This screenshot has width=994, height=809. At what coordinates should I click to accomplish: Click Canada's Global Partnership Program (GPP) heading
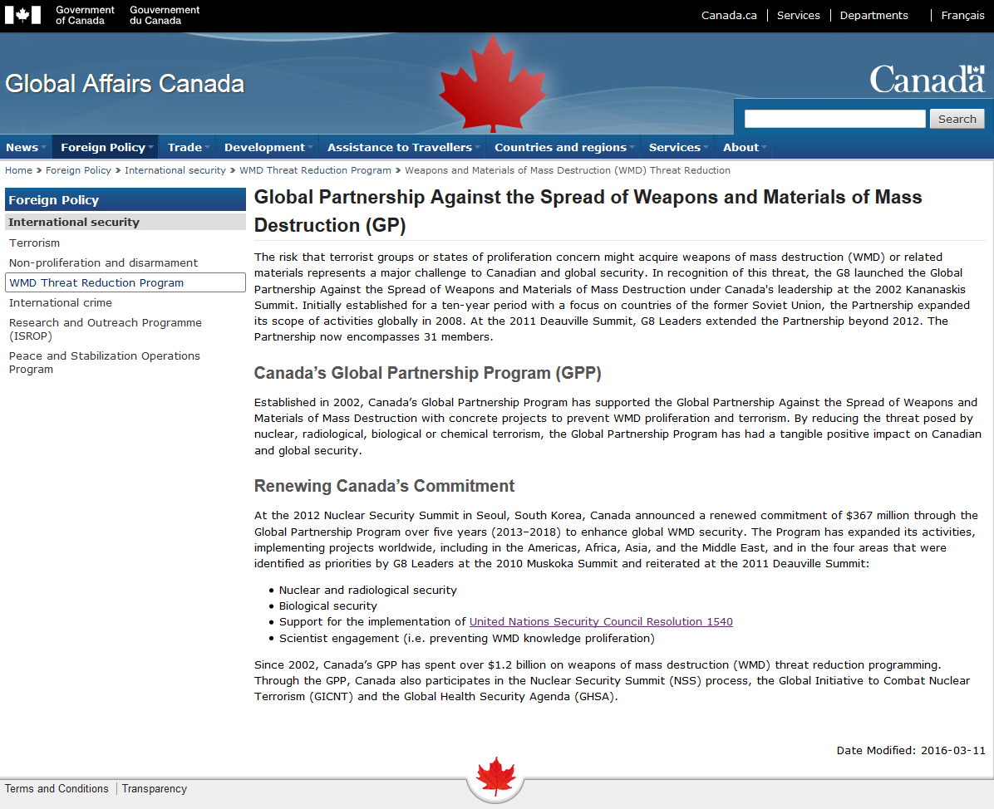point(428,373)
